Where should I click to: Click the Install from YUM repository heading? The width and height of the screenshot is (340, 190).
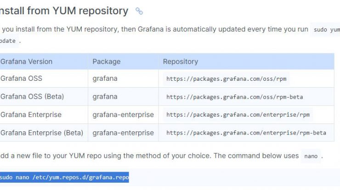[64, 11]
